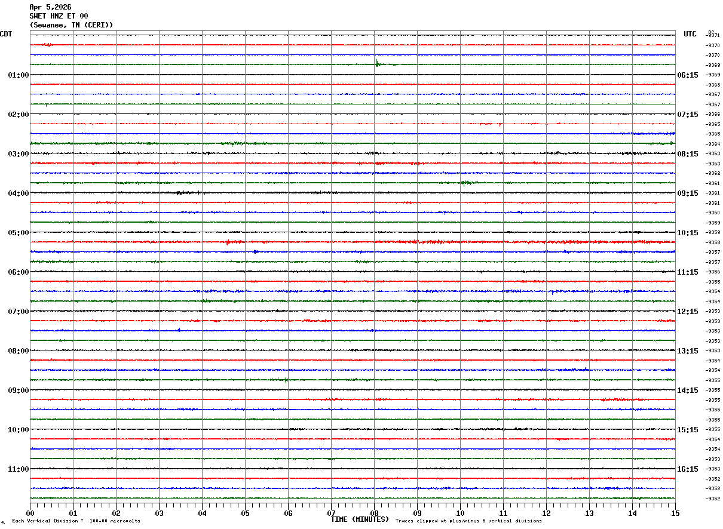Pick the 10:00 CDT time label
The height and width of the screenshot is (529, 723).
(19, 430)
